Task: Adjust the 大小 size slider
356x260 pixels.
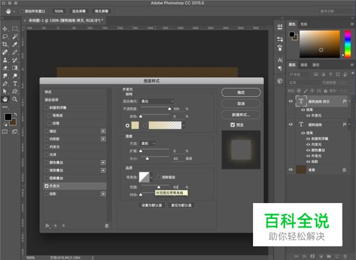Action: [147, 158]
